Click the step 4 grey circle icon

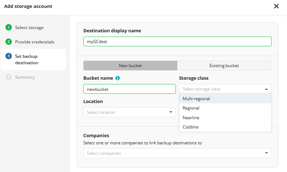pyautogui.click(x=9, y=77)
